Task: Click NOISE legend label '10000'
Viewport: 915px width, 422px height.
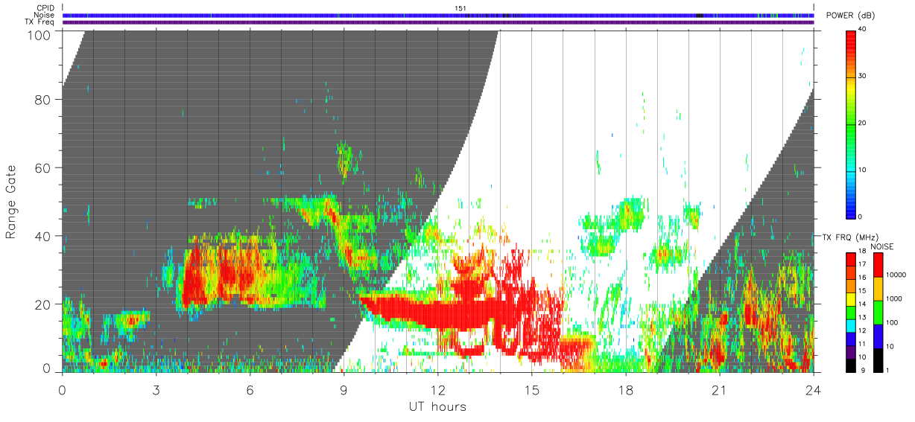Action: pyautogui.click(x=896, y=274)
